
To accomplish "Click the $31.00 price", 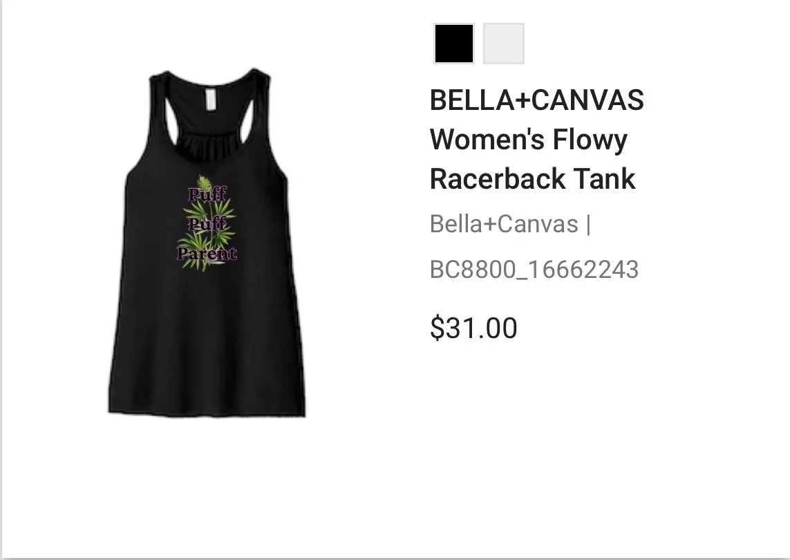I will [x=473, y=328].
